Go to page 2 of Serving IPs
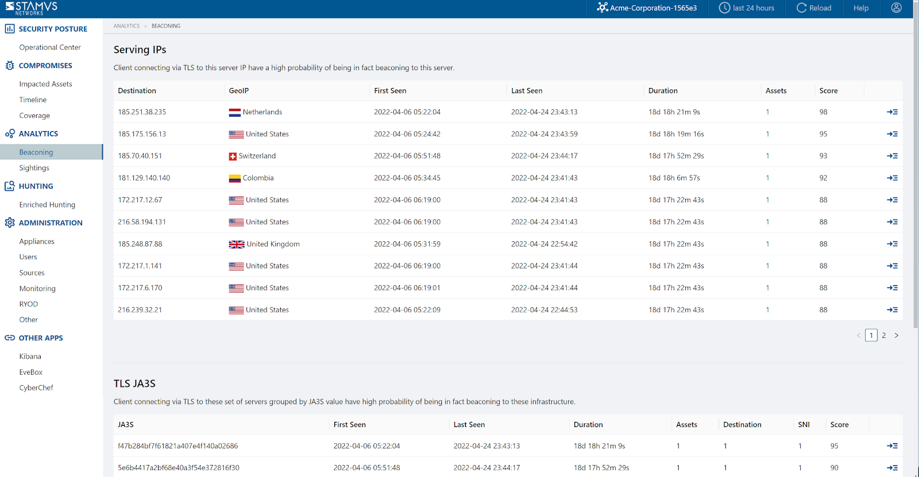Image resolution: width=919 pixels, height=477 pixels. pos(884,336)
